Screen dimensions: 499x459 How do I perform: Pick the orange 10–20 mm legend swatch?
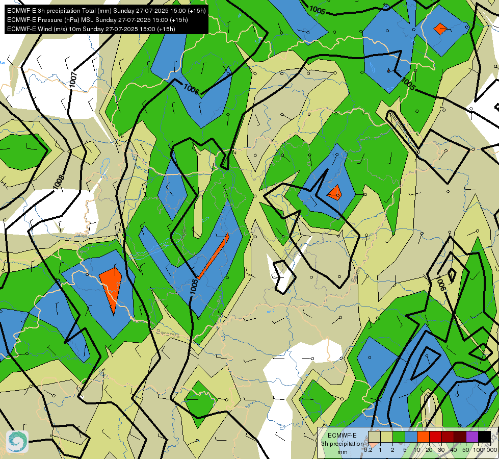tap(423, 437)
